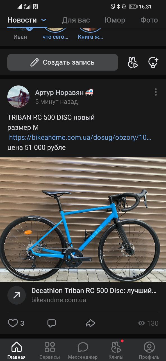Tap the lightbulb ideas icon

[153, 62]
